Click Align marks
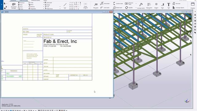The width and height of the screenshot is (197, 111). (149, 6)
